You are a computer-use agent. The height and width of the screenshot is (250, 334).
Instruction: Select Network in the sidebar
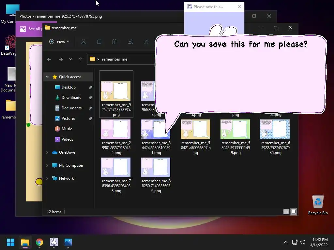pyautogui.click(x=66, y=178)
